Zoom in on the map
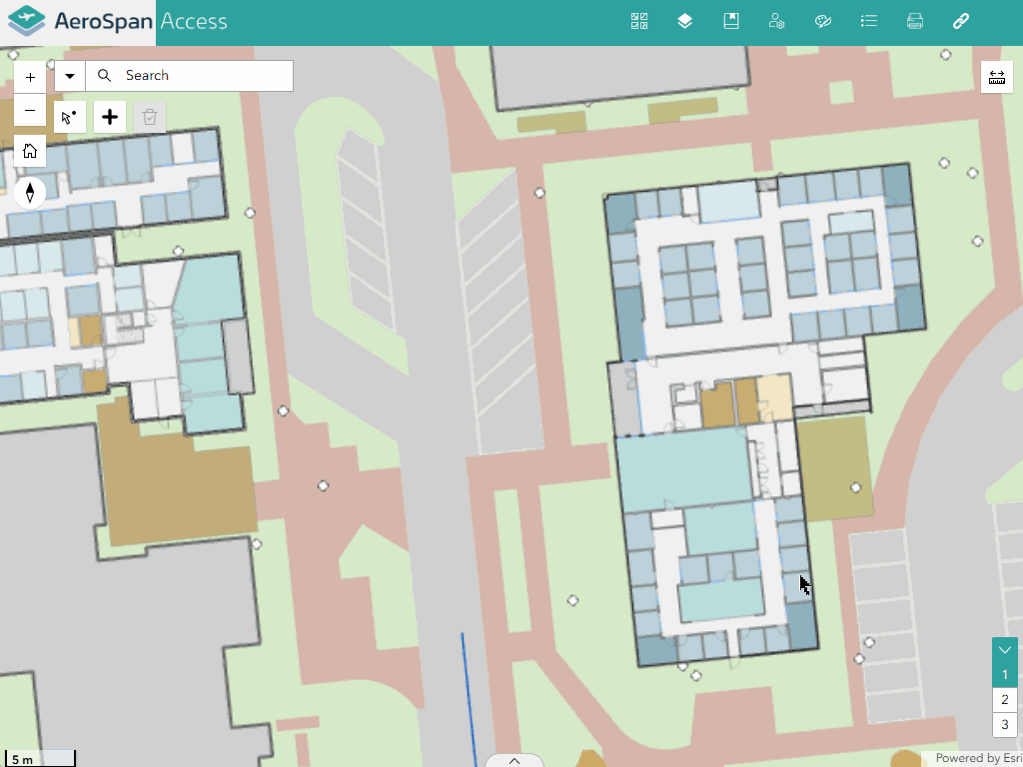This screenshot has width=1023, height=767. point(30,78)
